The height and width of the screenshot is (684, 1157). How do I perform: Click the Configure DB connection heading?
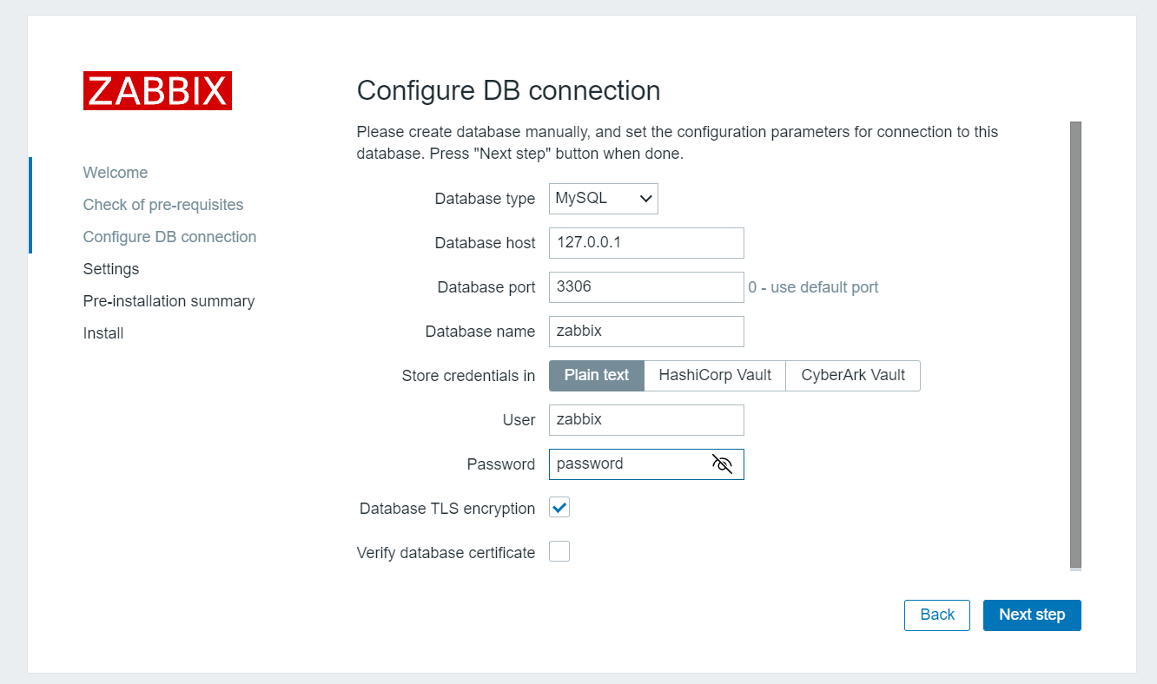tap(509, 91)
